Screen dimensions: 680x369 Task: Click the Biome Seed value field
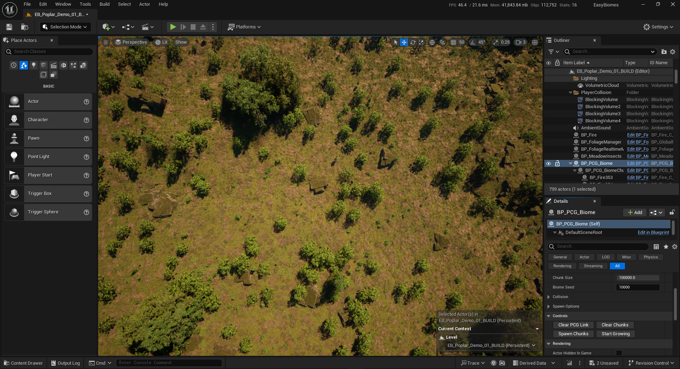click(637, 287)
